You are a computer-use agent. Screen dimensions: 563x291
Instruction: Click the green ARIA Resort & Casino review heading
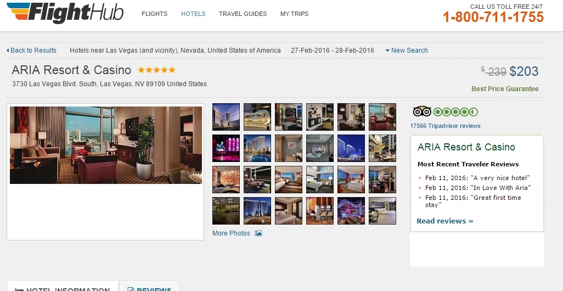pos(466,147)
